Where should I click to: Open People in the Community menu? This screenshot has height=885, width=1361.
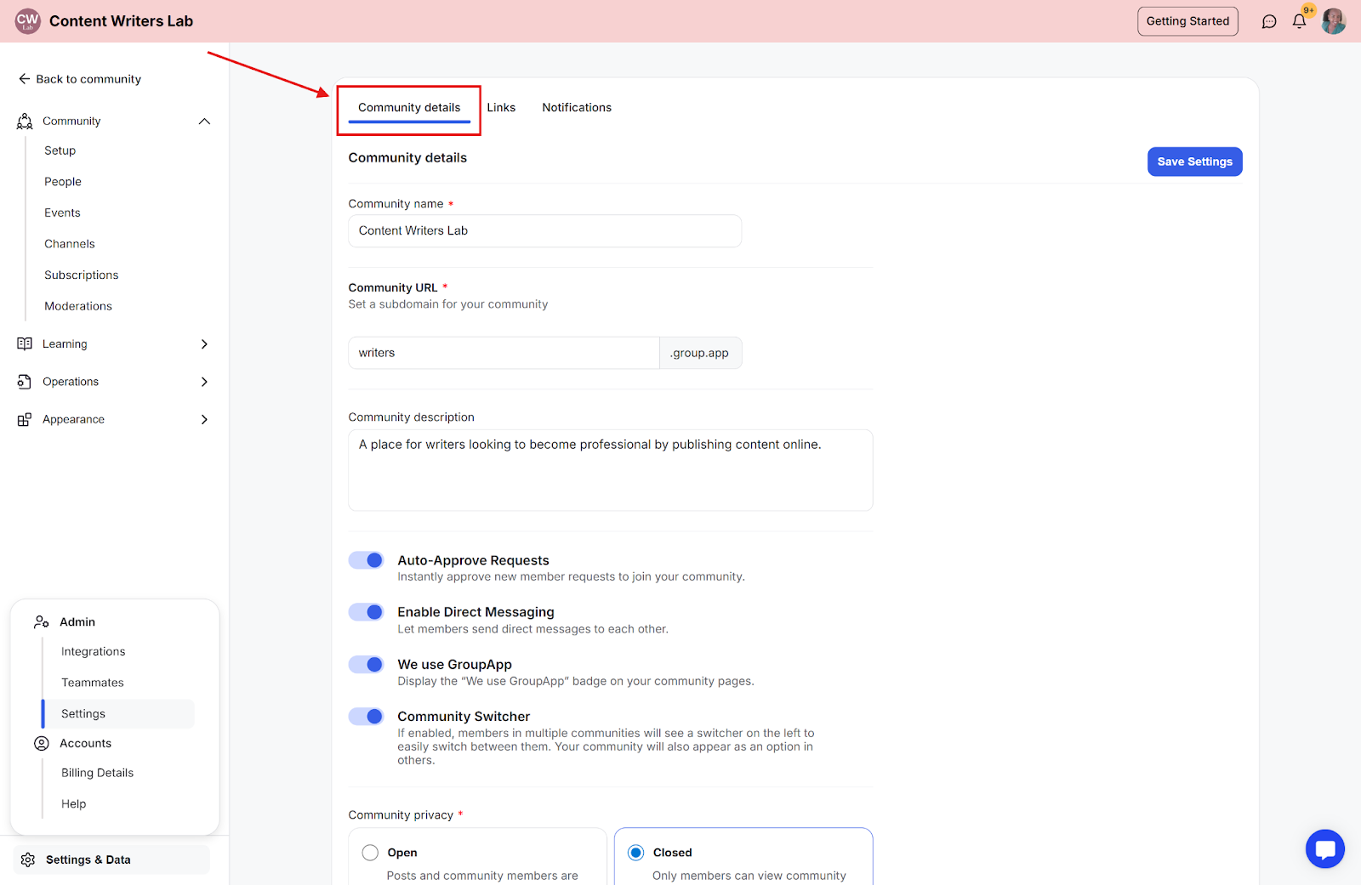pos(63,182)
